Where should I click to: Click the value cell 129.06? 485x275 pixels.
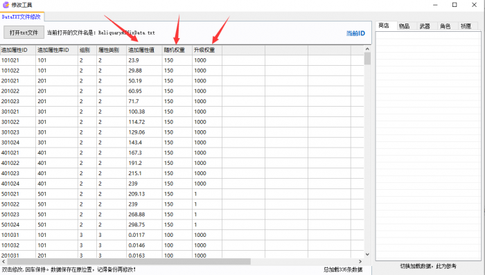pyautogui.click(x=144, y=132)
